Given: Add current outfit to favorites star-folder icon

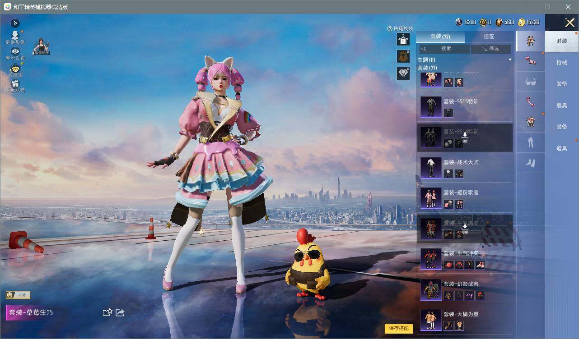Looking at the screenshot, I should [107, 312].
